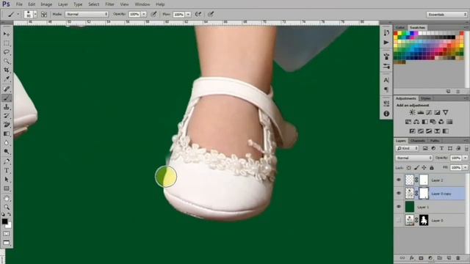Select the Hand tool
The height and width of the screenshot is (264, 470).
click(x=7, y=199)
